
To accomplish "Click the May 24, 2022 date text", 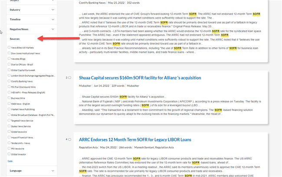I will point(108,147).
